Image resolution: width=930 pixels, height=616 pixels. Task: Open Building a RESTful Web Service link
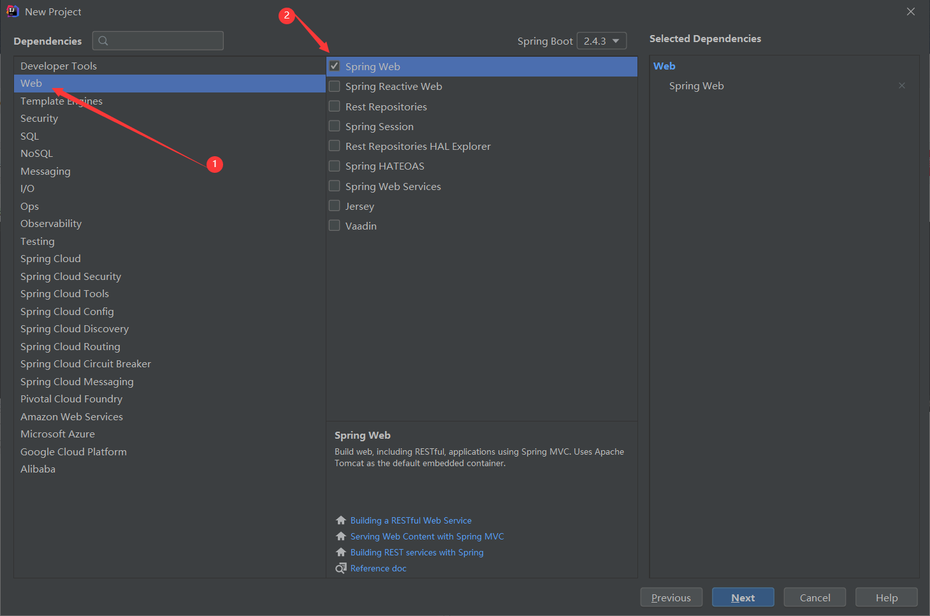coord(411,520)
